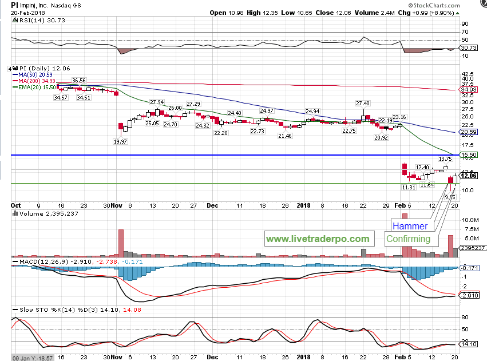Select the green Confirming annotation box
Image resolution: width=487 pixels, height=361 pixels.
click(x=408, y=239)
